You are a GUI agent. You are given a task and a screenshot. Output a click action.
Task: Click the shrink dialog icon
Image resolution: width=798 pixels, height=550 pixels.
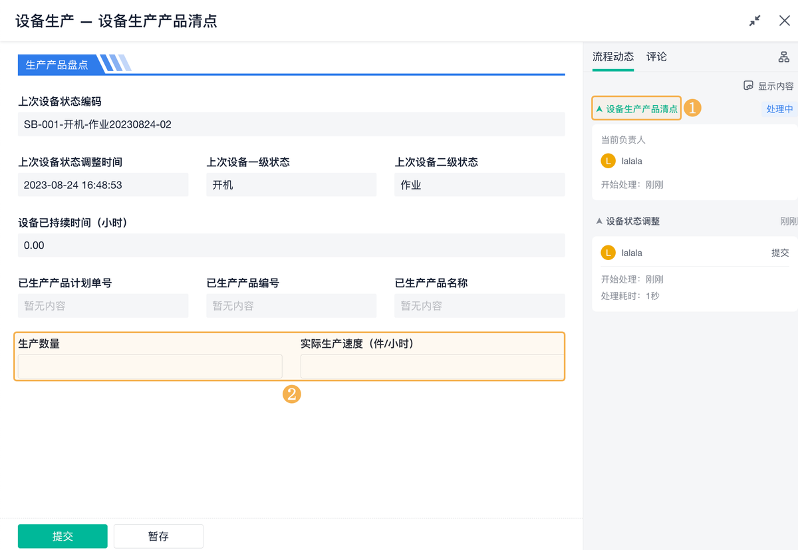(754, 21)
